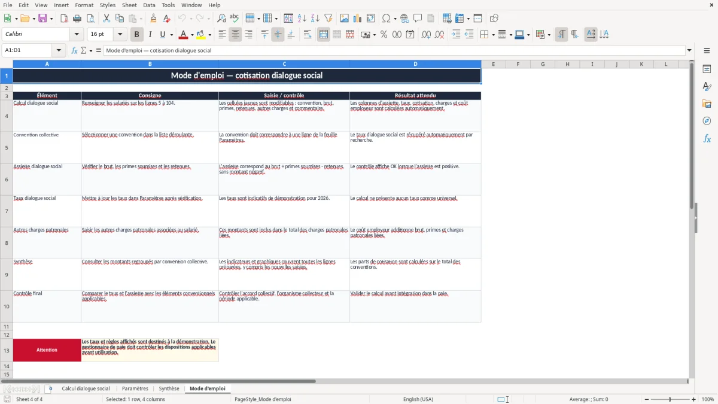Image resolution: width=718 pixels, height=404 pixels.
Task: Click the formula input line
Action: (x=394, y=50)
